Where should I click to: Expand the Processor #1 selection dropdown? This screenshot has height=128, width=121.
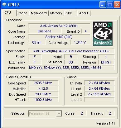(x=59, y=114)
